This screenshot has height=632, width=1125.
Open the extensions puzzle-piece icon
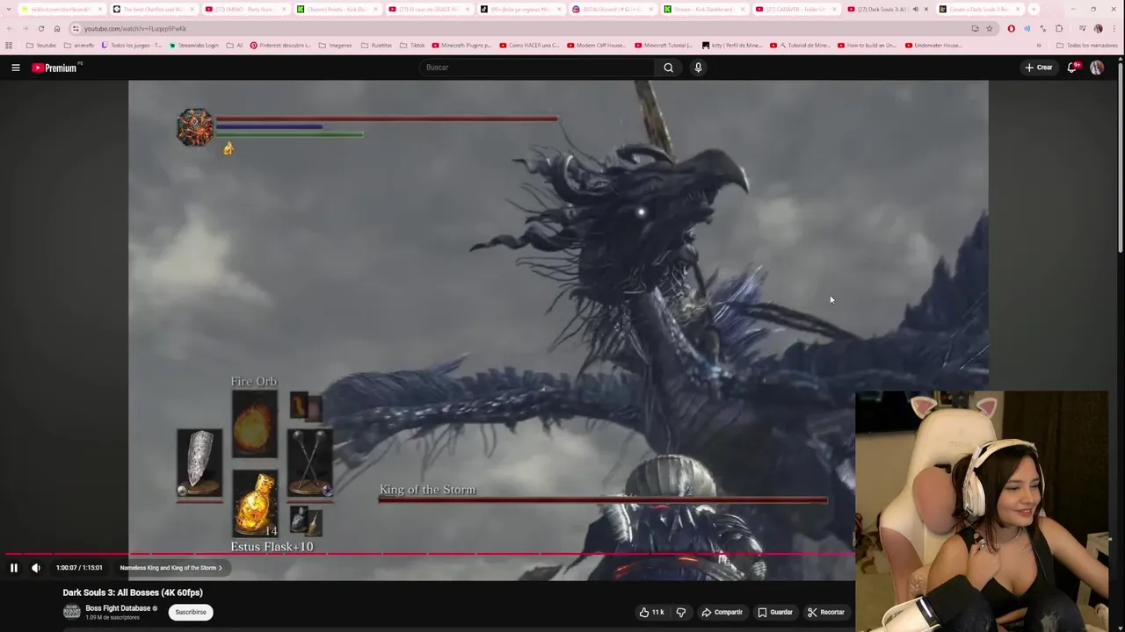pos(1059,28)
